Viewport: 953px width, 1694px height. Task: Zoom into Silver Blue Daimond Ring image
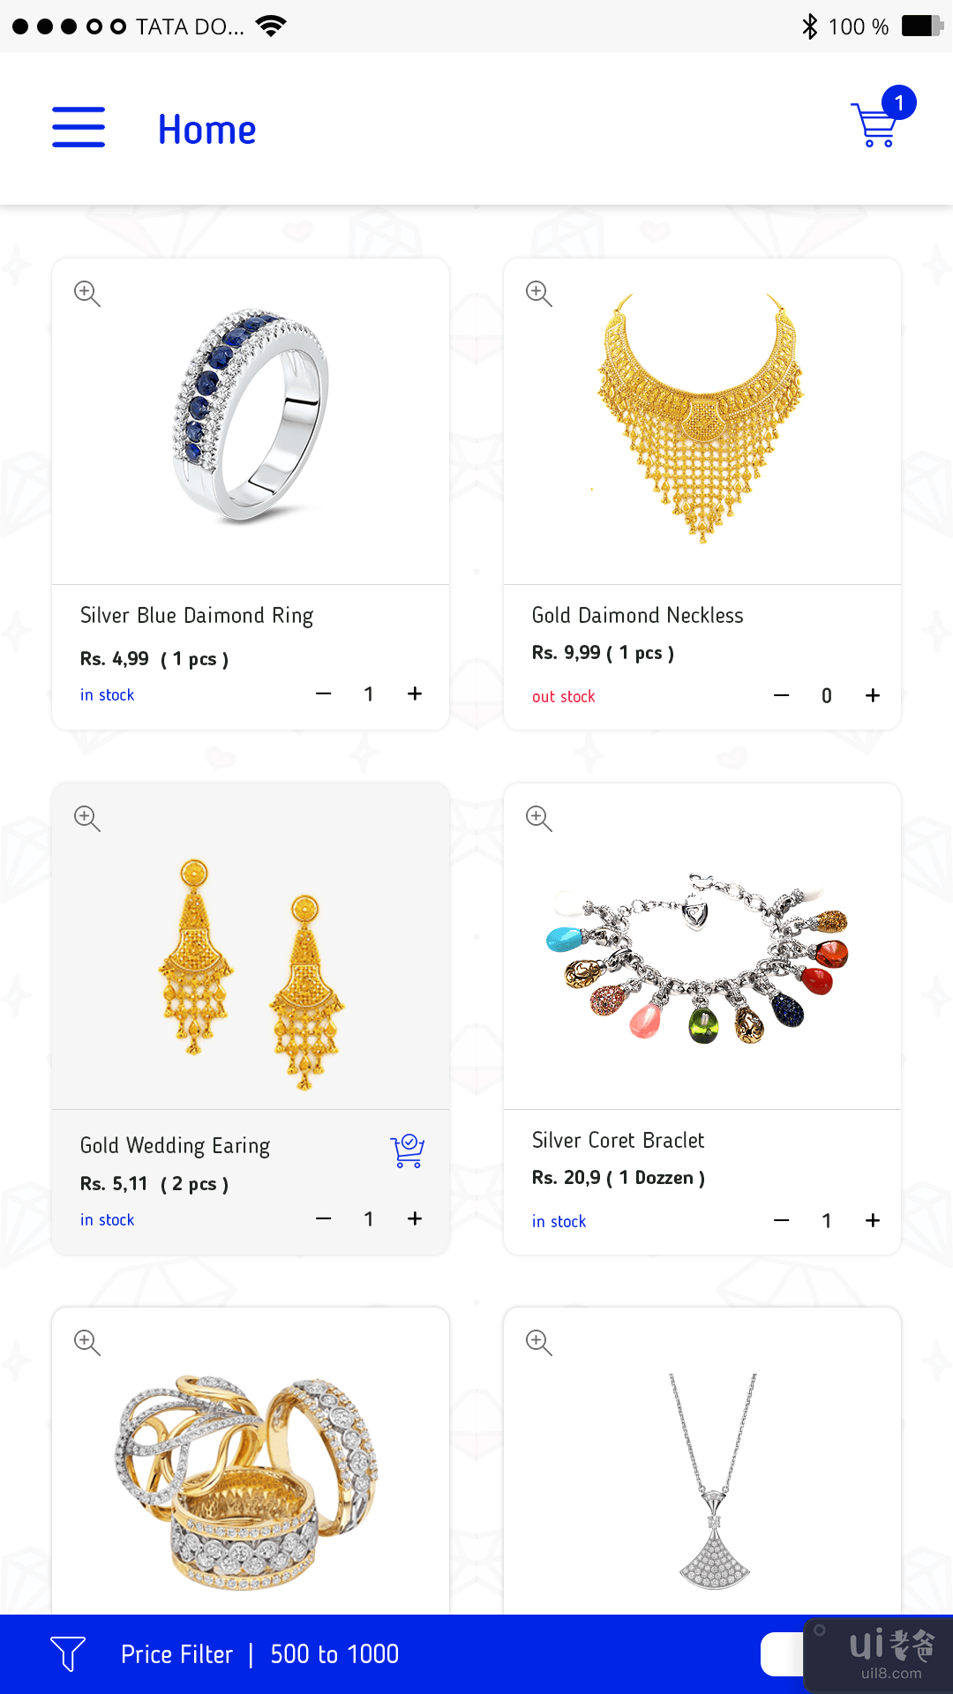pyautogui.click(x=87, y=294)
